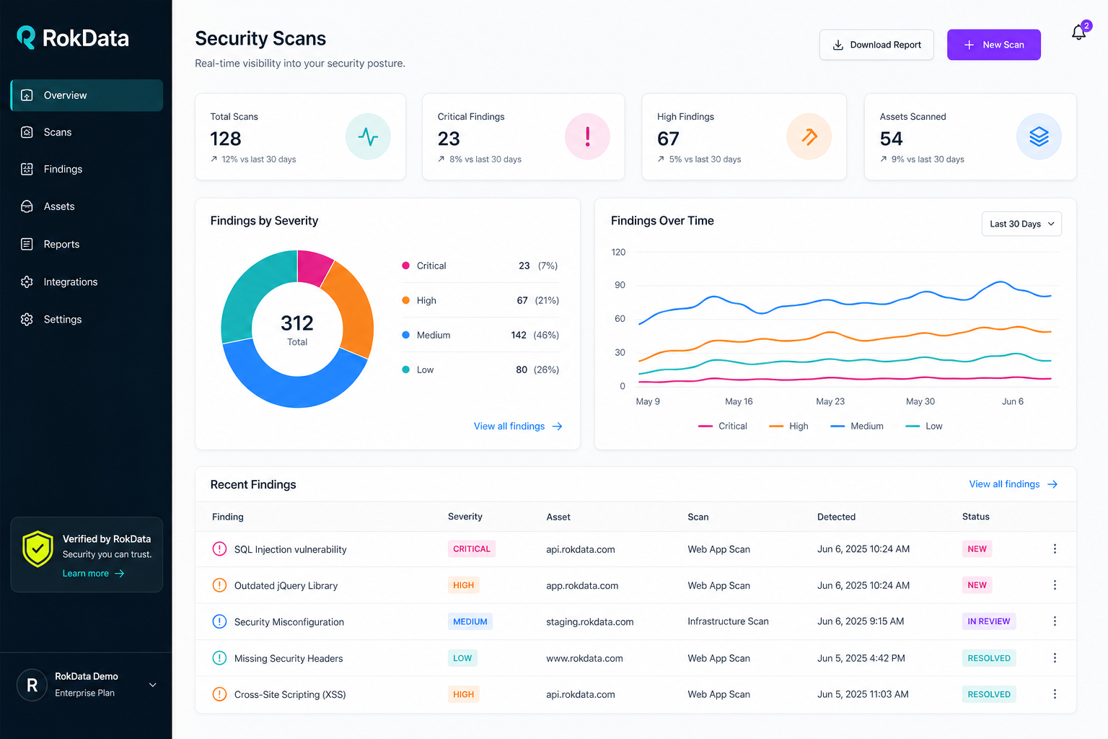Click the Learn more link
The image size is (1108, 739).
click(93, 573)
